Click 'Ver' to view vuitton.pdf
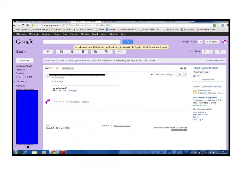Image resolution: width=243 pixels, height=172 pixels. pyautogui.click(x=64, y=91)
